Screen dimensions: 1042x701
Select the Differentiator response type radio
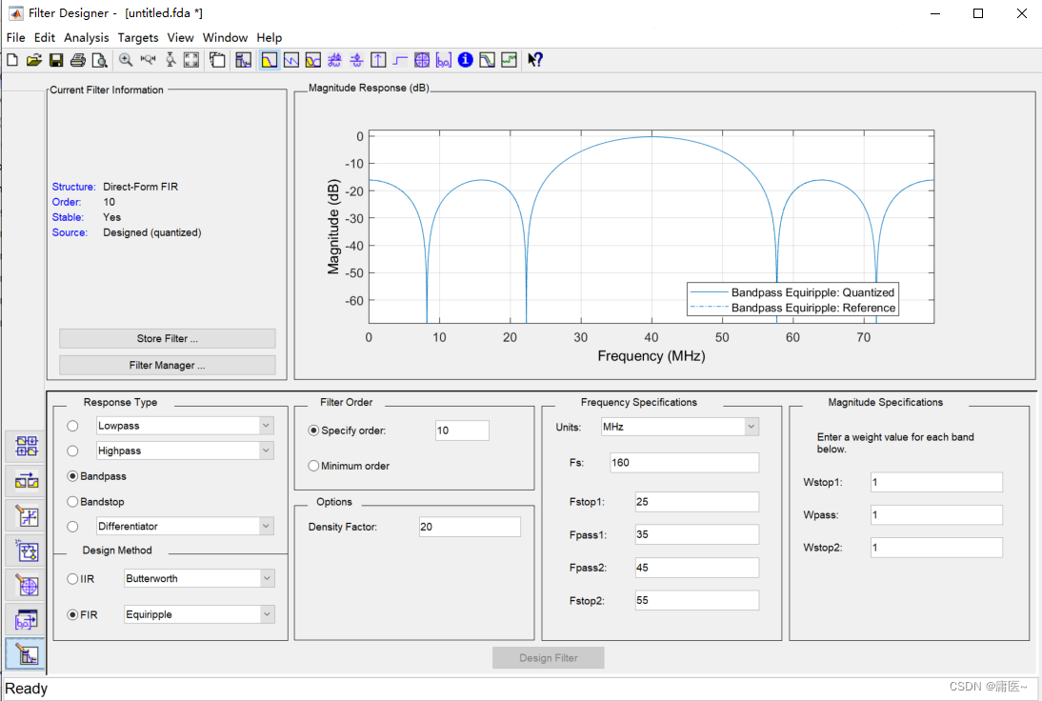click(73, 527)
